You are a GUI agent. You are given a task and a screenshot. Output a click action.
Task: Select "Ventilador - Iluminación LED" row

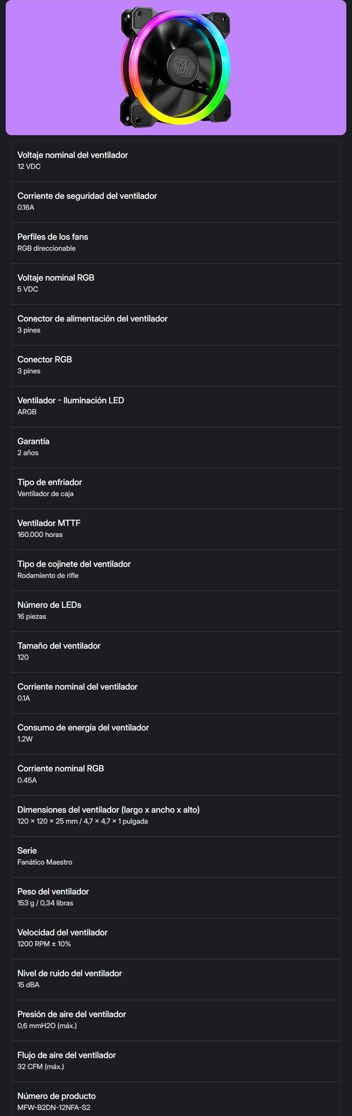(x=176, y=406)
